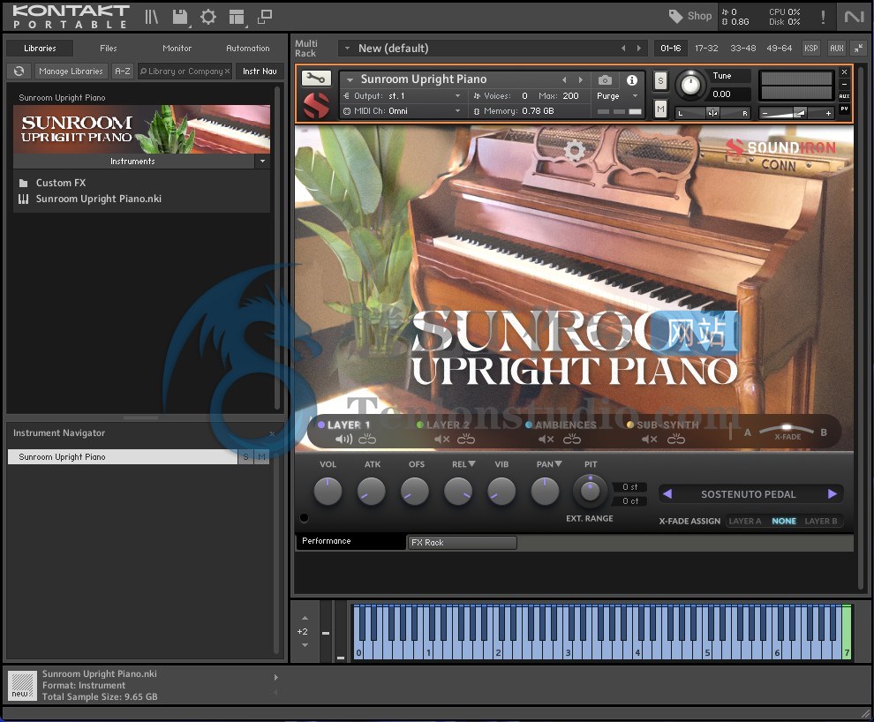Click the exclamation panic icon
The height and width of the screenshot is (722, 874).
824,17
